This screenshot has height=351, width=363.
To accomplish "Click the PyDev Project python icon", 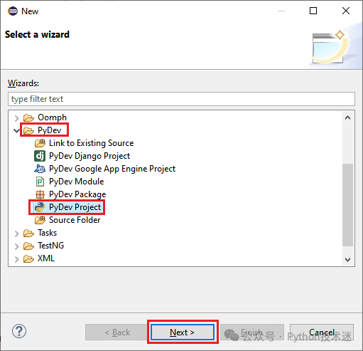I will pos(40,207).
